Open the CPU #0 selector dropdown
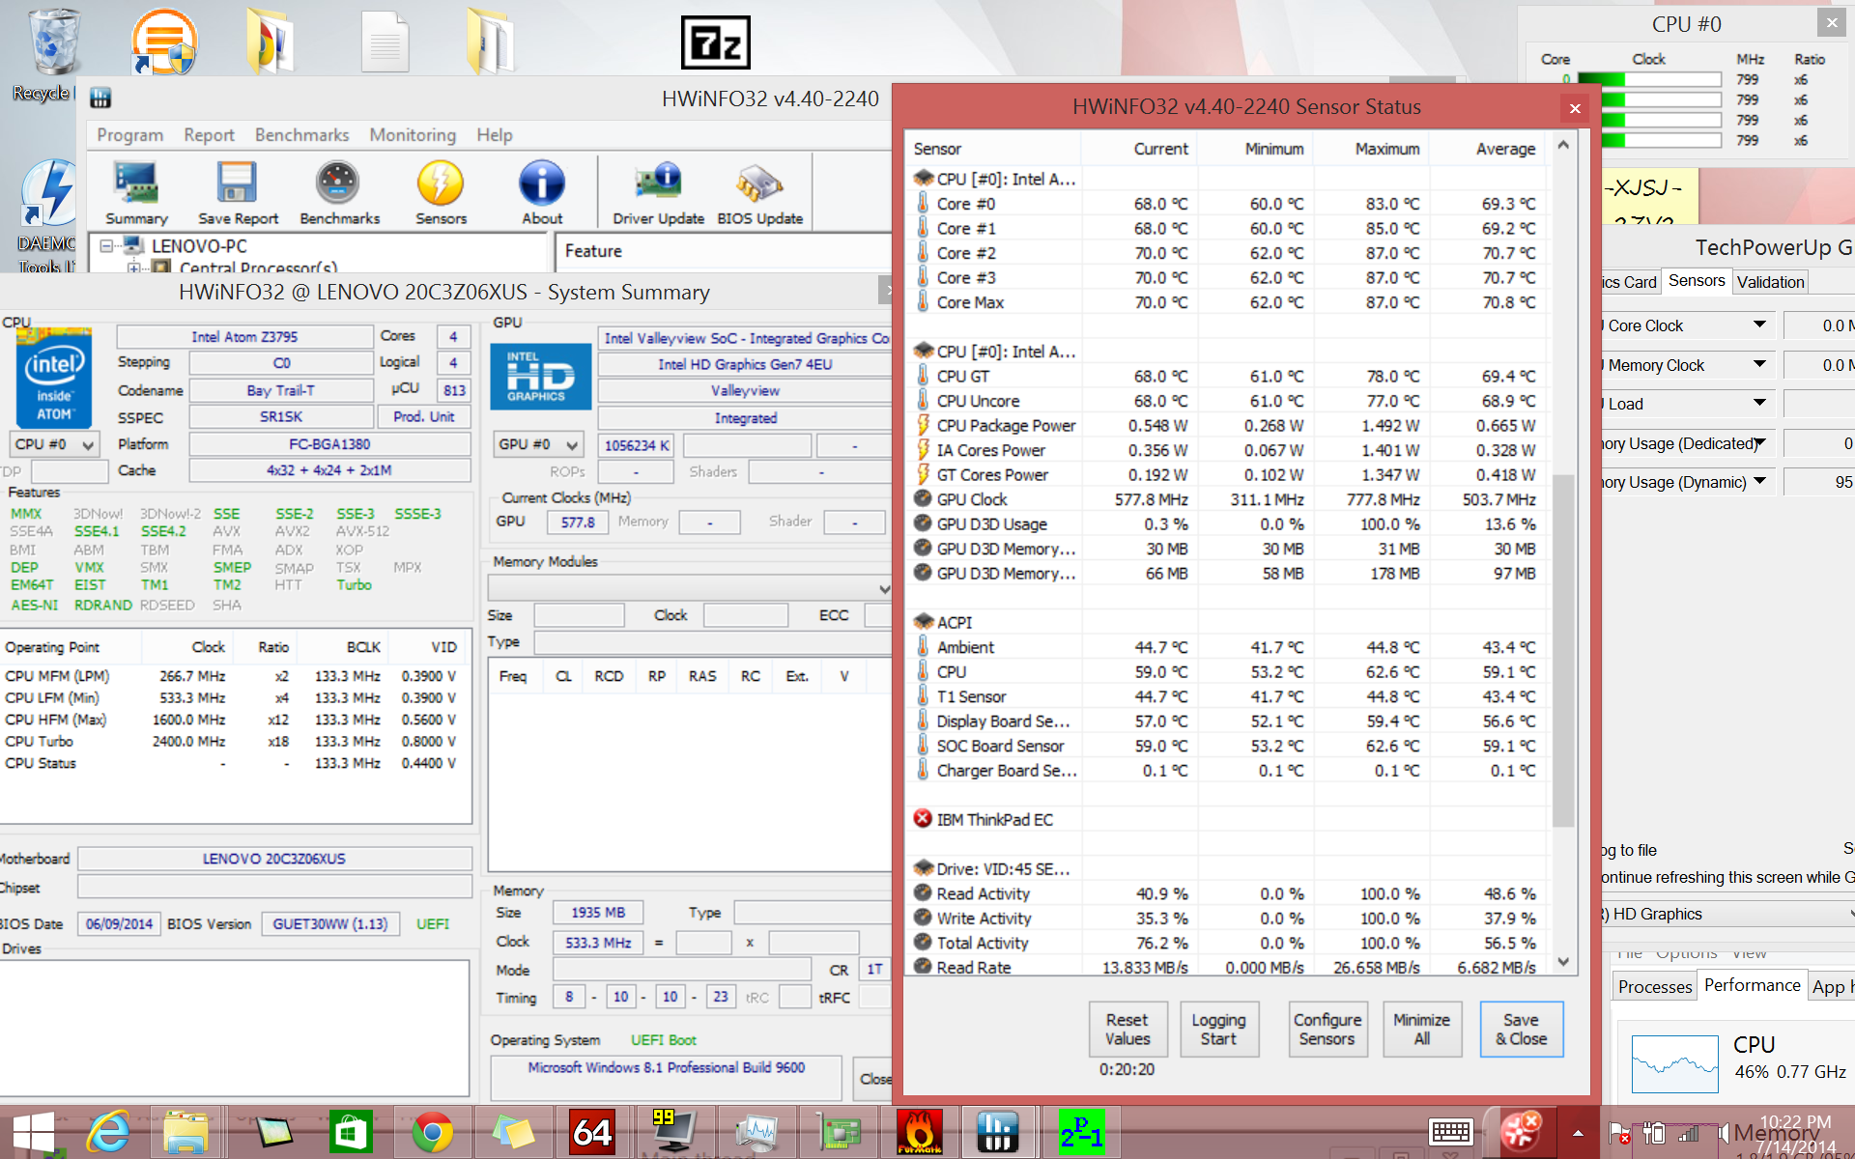The height and width of the screenshot is (1159, 1855). [55, 444]
